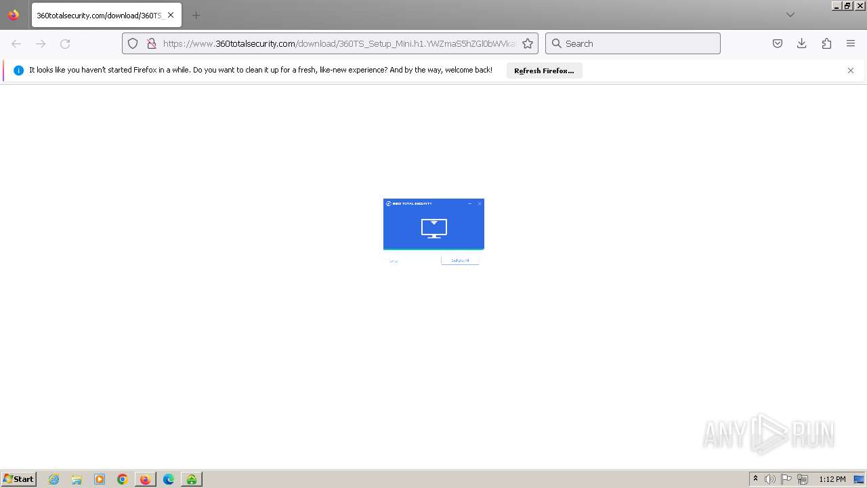Click into the Search box
867x488 pixels.
pos(633,43)
